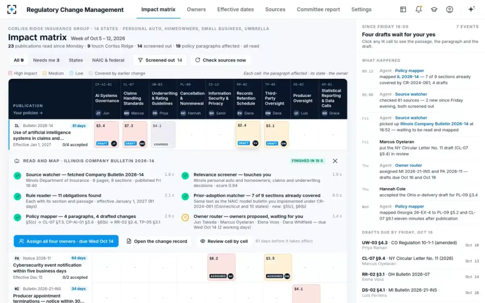
Task: Click the PR avatar for owner Priya
Action: pos(155,113)
